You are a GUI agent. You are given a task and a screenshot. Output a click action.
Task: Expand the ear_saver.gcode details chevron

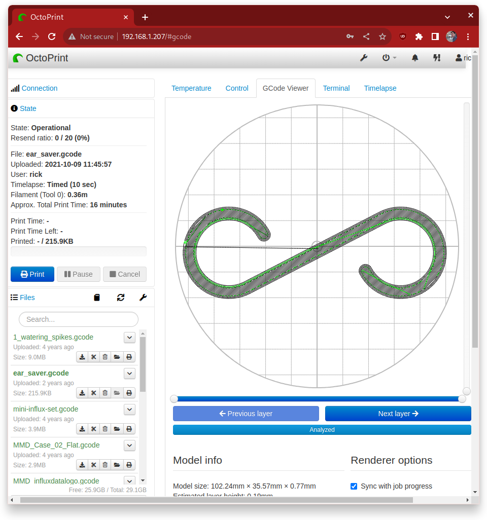point(129,374)
